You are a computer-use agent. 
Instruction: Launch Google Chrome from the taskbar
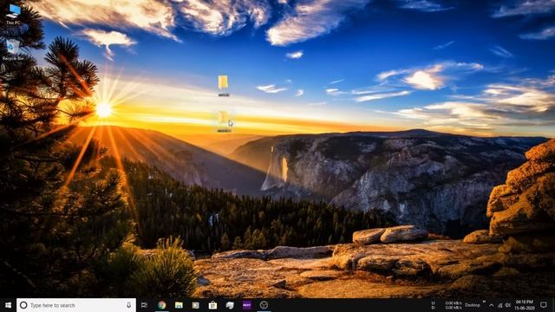tap(162, 305)
